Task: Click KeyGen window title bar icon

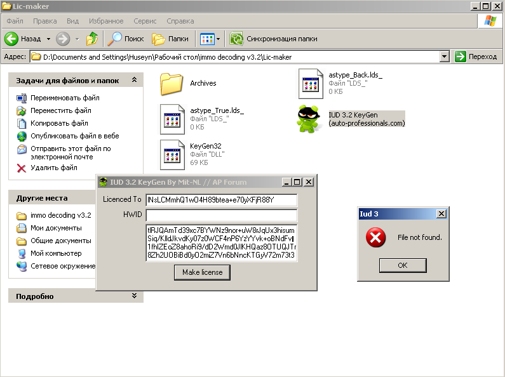Action: (103, 182)
